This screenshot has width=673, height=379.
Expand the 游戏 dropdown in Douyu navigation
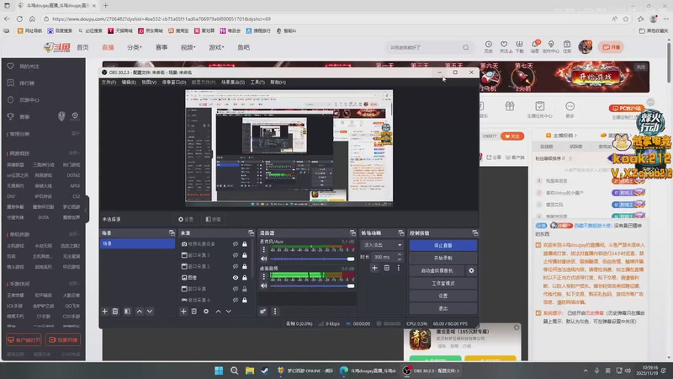pyautogui.click(x=216, y=47)
